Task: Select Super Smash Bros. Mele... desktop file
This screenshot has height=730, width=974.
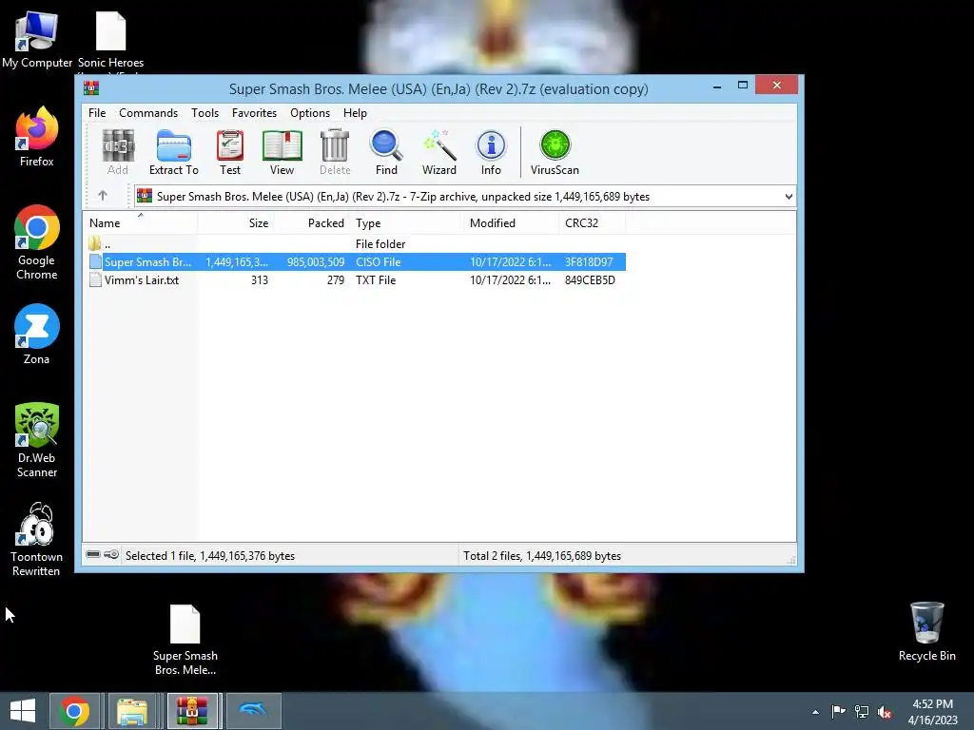Action: click(x=185, y=640)
